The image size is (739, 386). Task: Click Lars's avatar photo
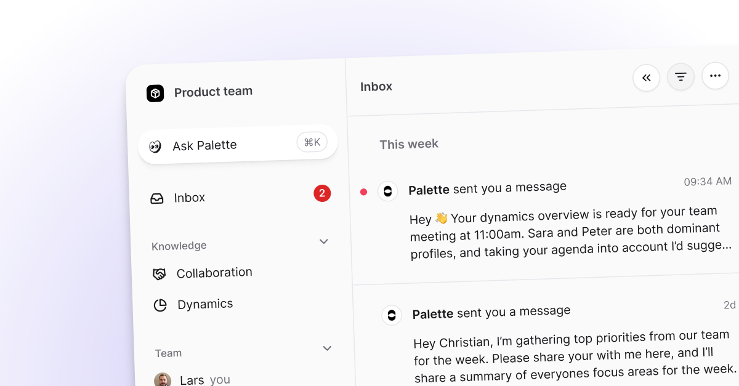tap(163, 380)
